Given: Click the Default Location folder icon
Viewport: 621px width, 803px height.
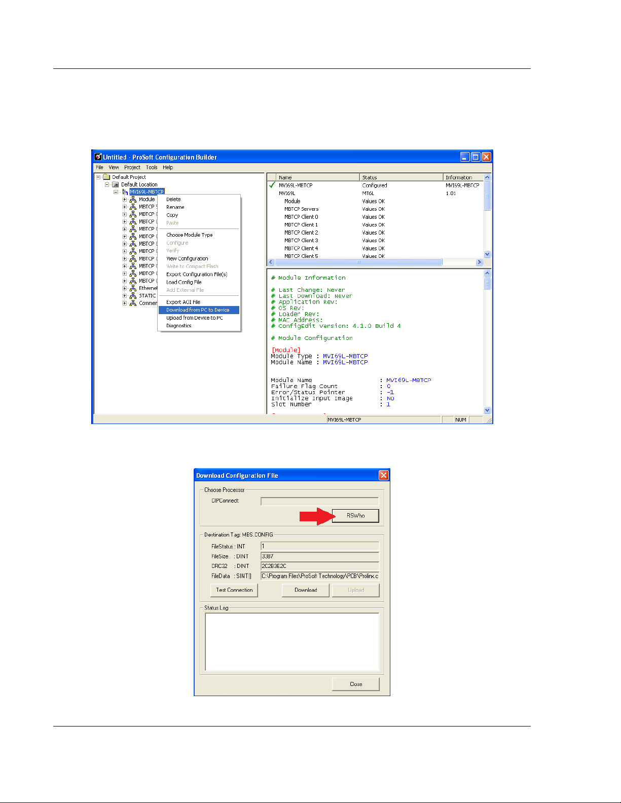Looking at the screenshot, I should tap(116, 184).
